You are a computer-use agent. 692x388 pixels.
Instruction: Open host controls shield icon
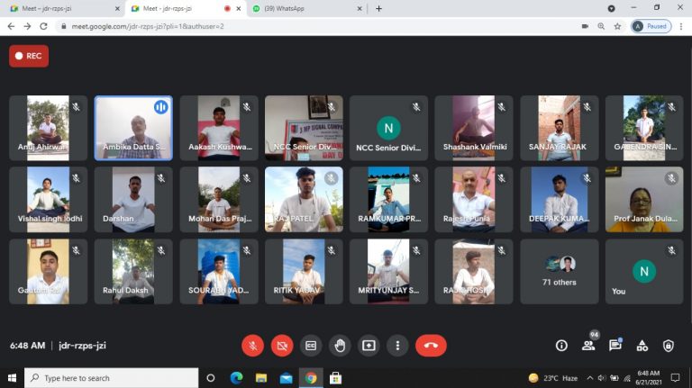[669, 345]
